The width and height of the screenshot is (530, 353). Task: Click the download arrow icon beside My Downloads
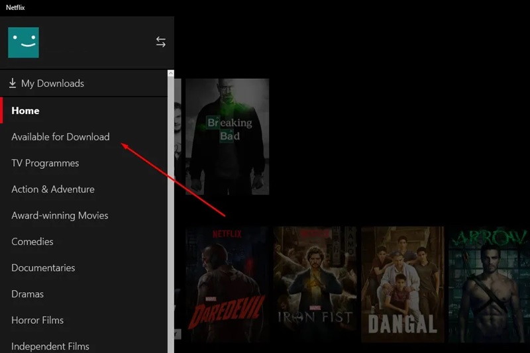13,83
